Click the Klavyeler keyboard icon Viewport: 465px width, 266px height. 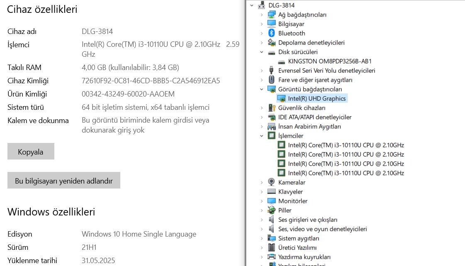pyautogui.click(x=271, y=192)
